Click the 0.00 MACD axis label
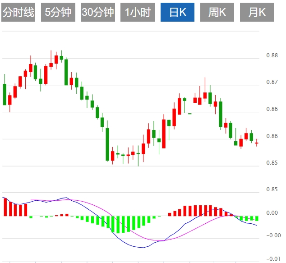Screen dimensions: 286x263 click(x=272, y=212)
